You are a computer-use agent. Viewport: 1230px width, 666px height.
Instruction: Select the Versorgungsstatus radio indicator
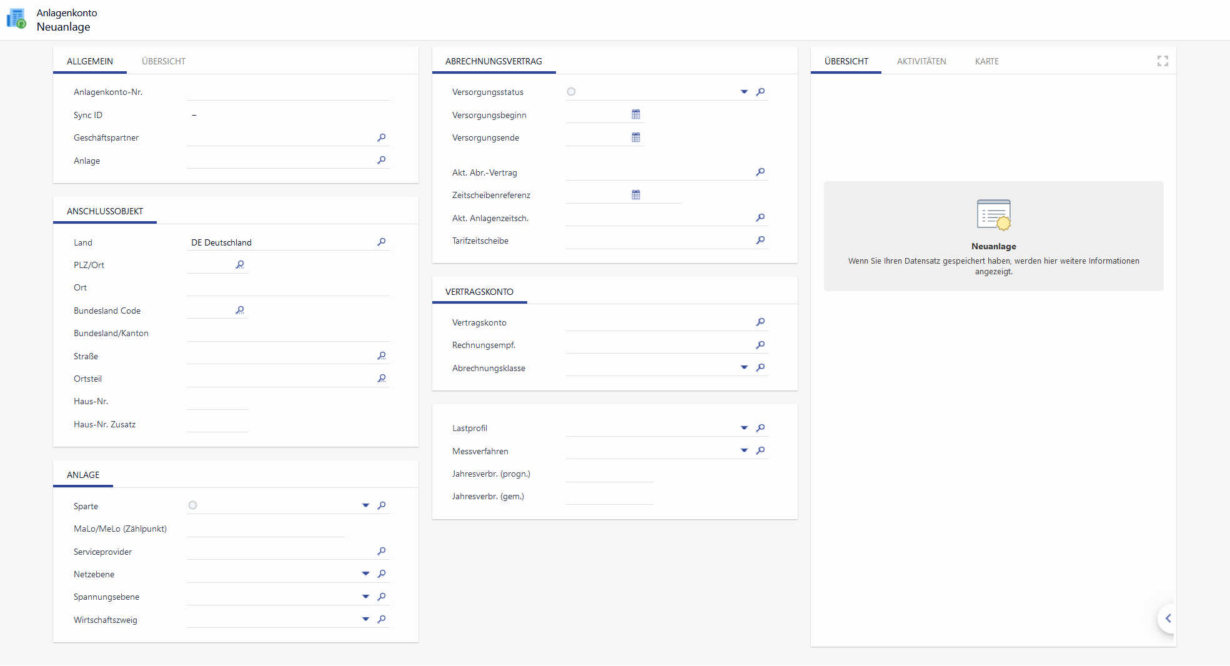(571, 92)
